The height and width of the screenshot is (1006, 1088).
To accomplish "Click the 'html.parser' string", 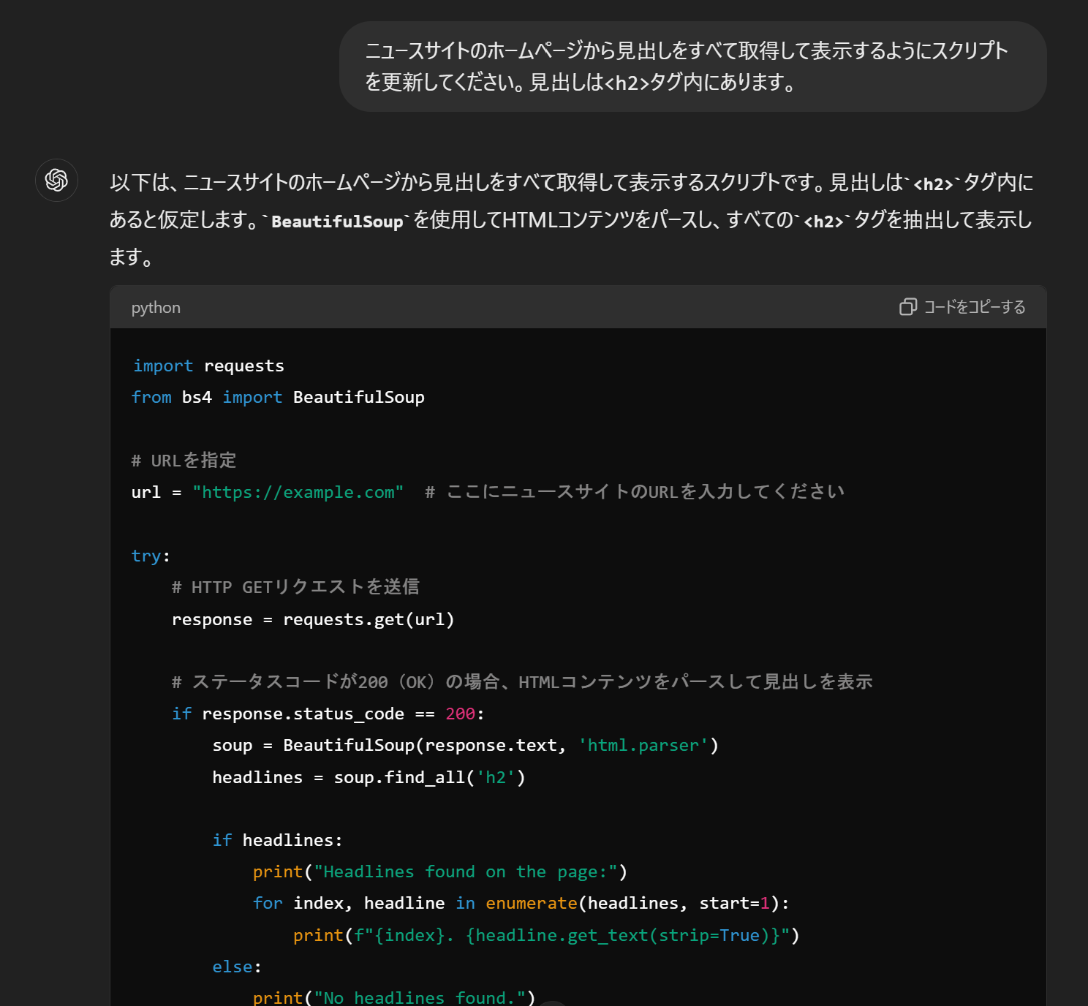I will tap(643, 745).
